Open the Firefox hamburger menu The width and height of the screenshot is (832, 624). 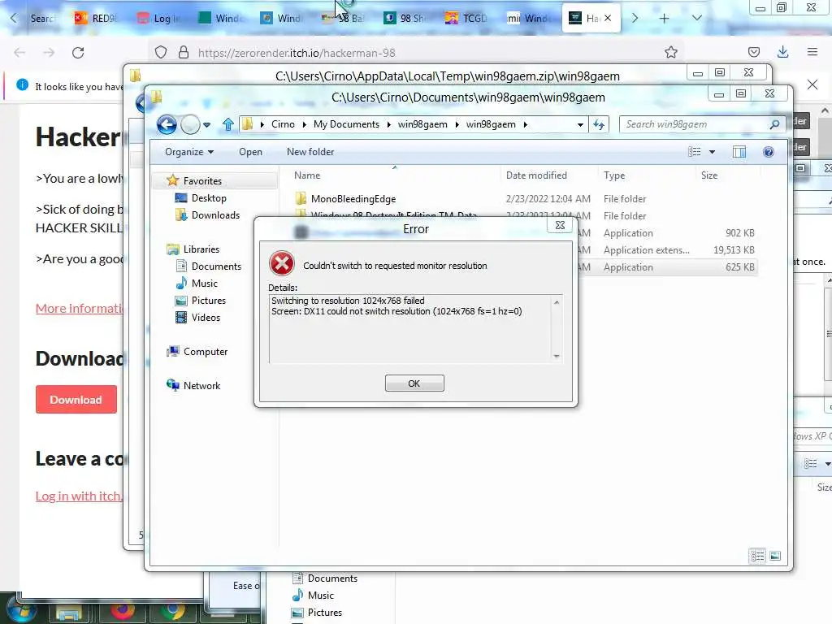812,51
